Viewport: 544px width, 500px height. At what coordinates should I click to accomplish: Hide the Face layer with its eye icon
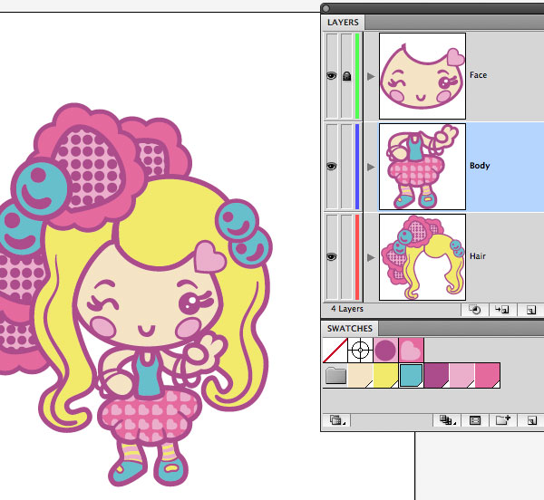(332, 75)
